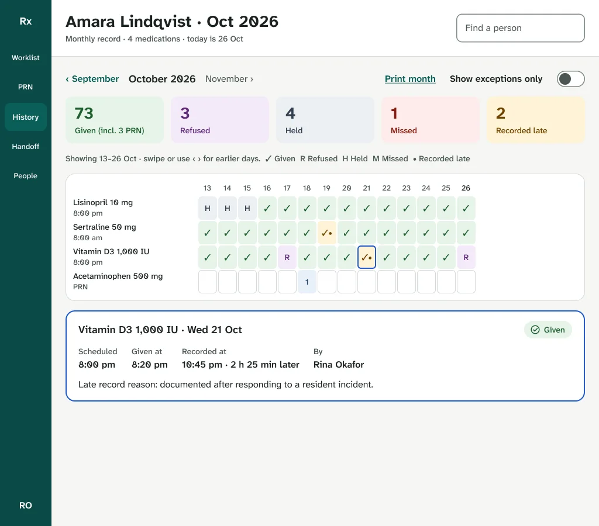Select Sertraline given cell on day 26
The width and height of the screenshot is (599, 526).
pos(466,233)
